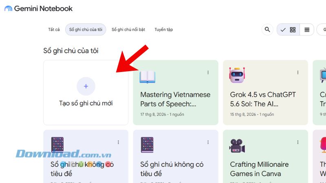Select the Sổ ghi chú nổi bật tab
Image resolution: width=326 pixels, height=183 pixels.
(x=128, y=30)
